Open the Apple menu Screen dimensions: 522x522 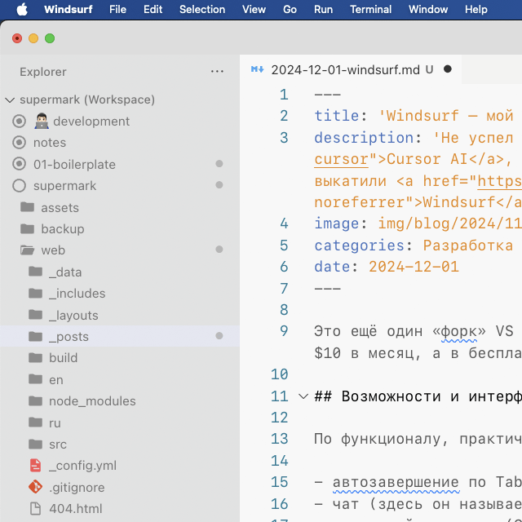[x=22, y=9]
